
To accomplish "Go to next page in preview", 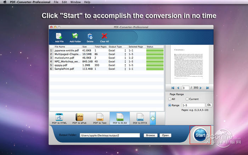I will click(x=201, y=88).
